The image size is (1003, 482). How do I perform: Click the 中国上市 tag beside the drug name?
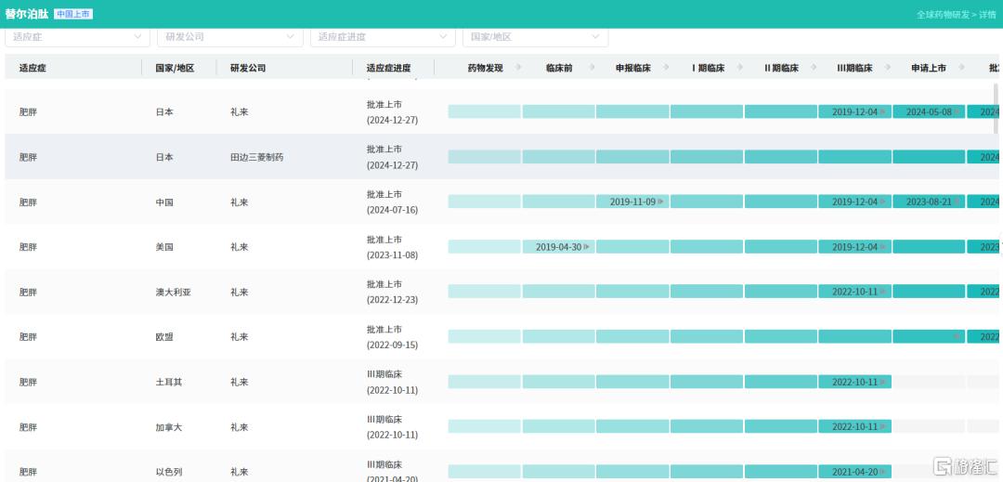73,13
